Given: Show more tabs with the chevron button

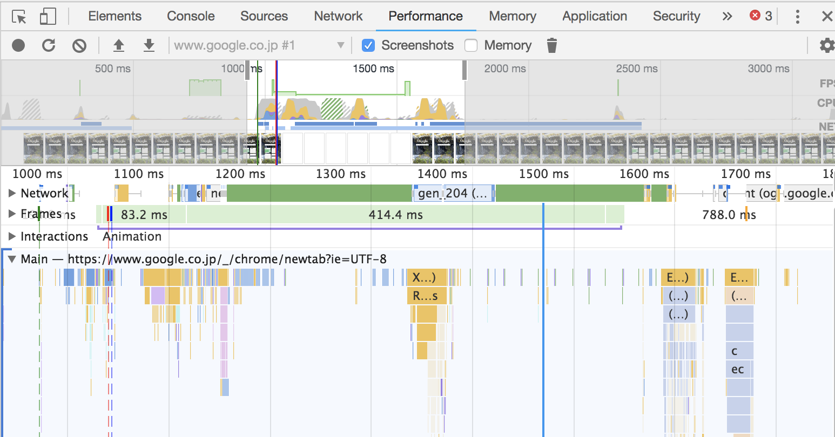Looking at the screenshot, I should point(727,16).
